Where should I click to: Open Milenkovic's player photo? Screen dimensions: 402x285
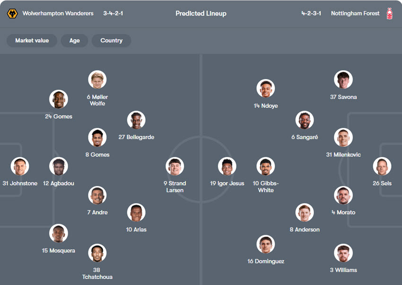pyautogui.click(x=343, y=138)
